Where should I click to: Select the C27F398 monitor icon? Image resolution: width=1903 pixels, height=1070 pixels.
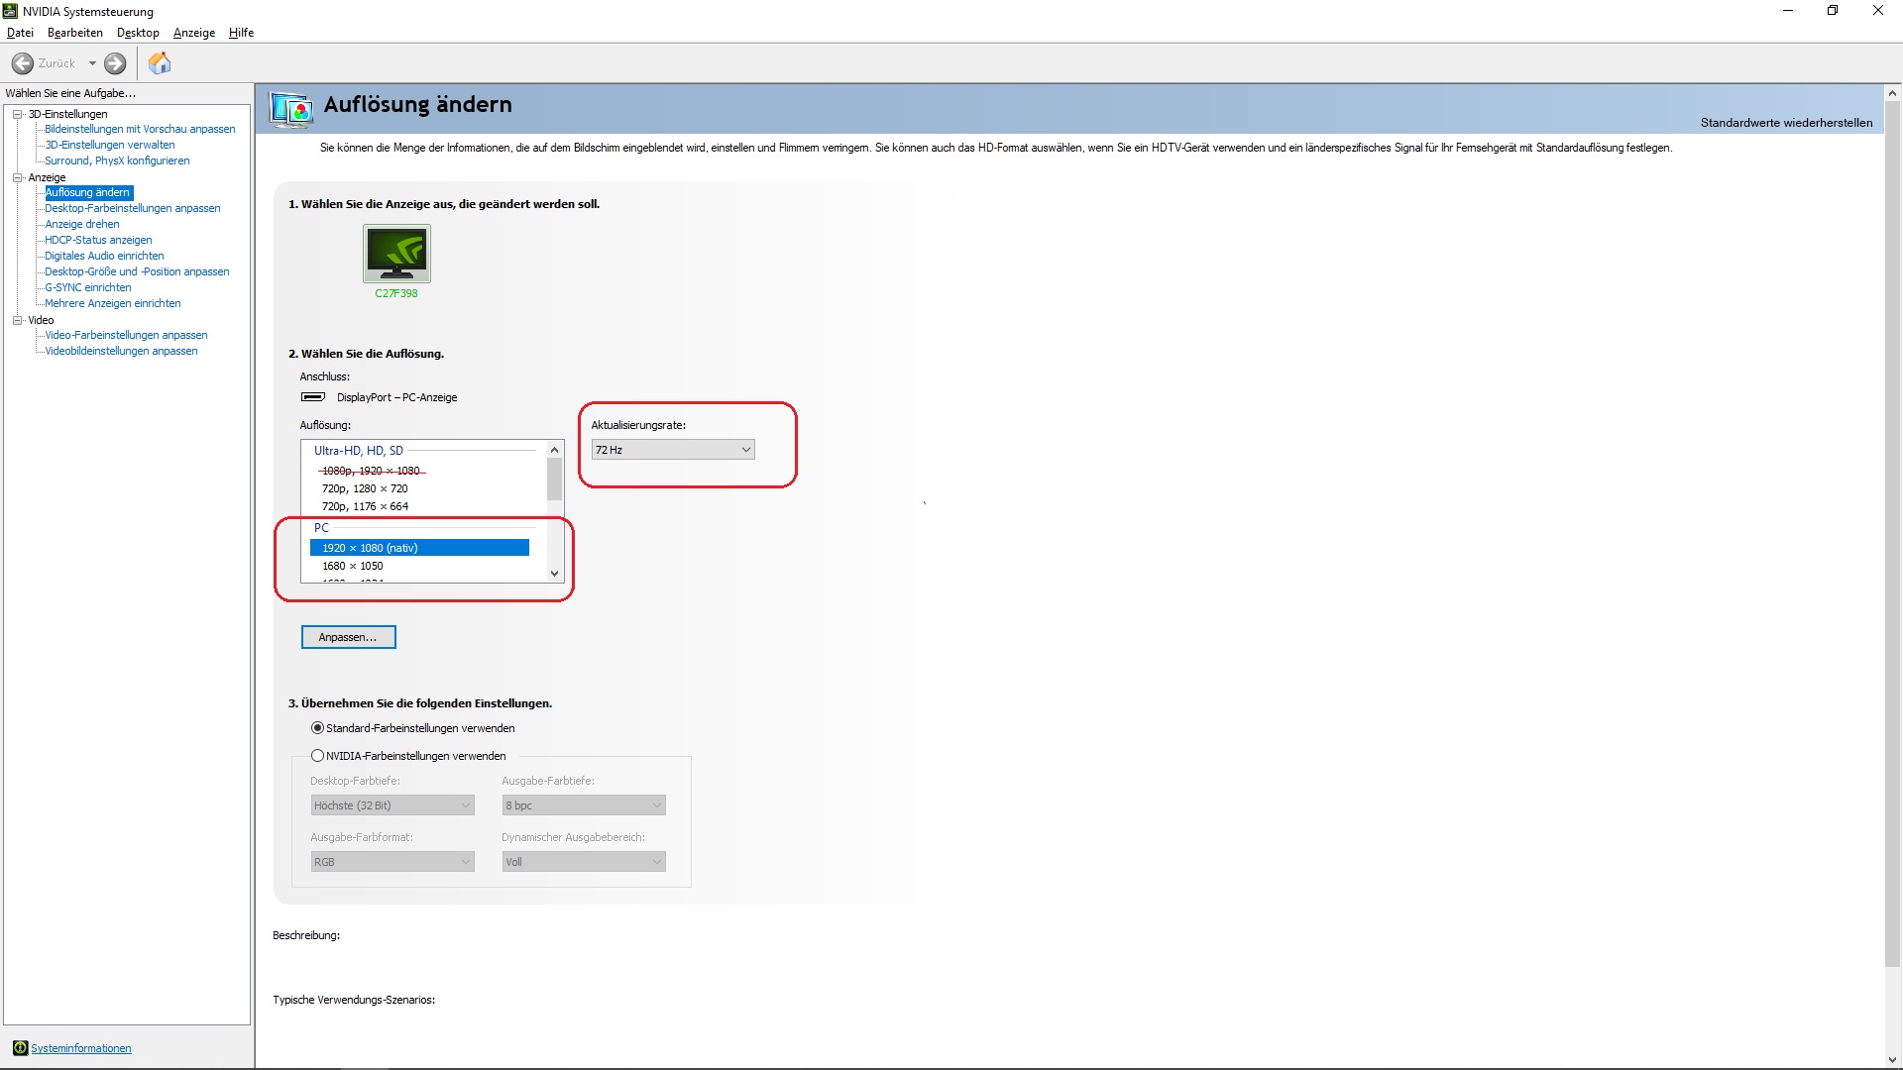[x=396, y=254]
